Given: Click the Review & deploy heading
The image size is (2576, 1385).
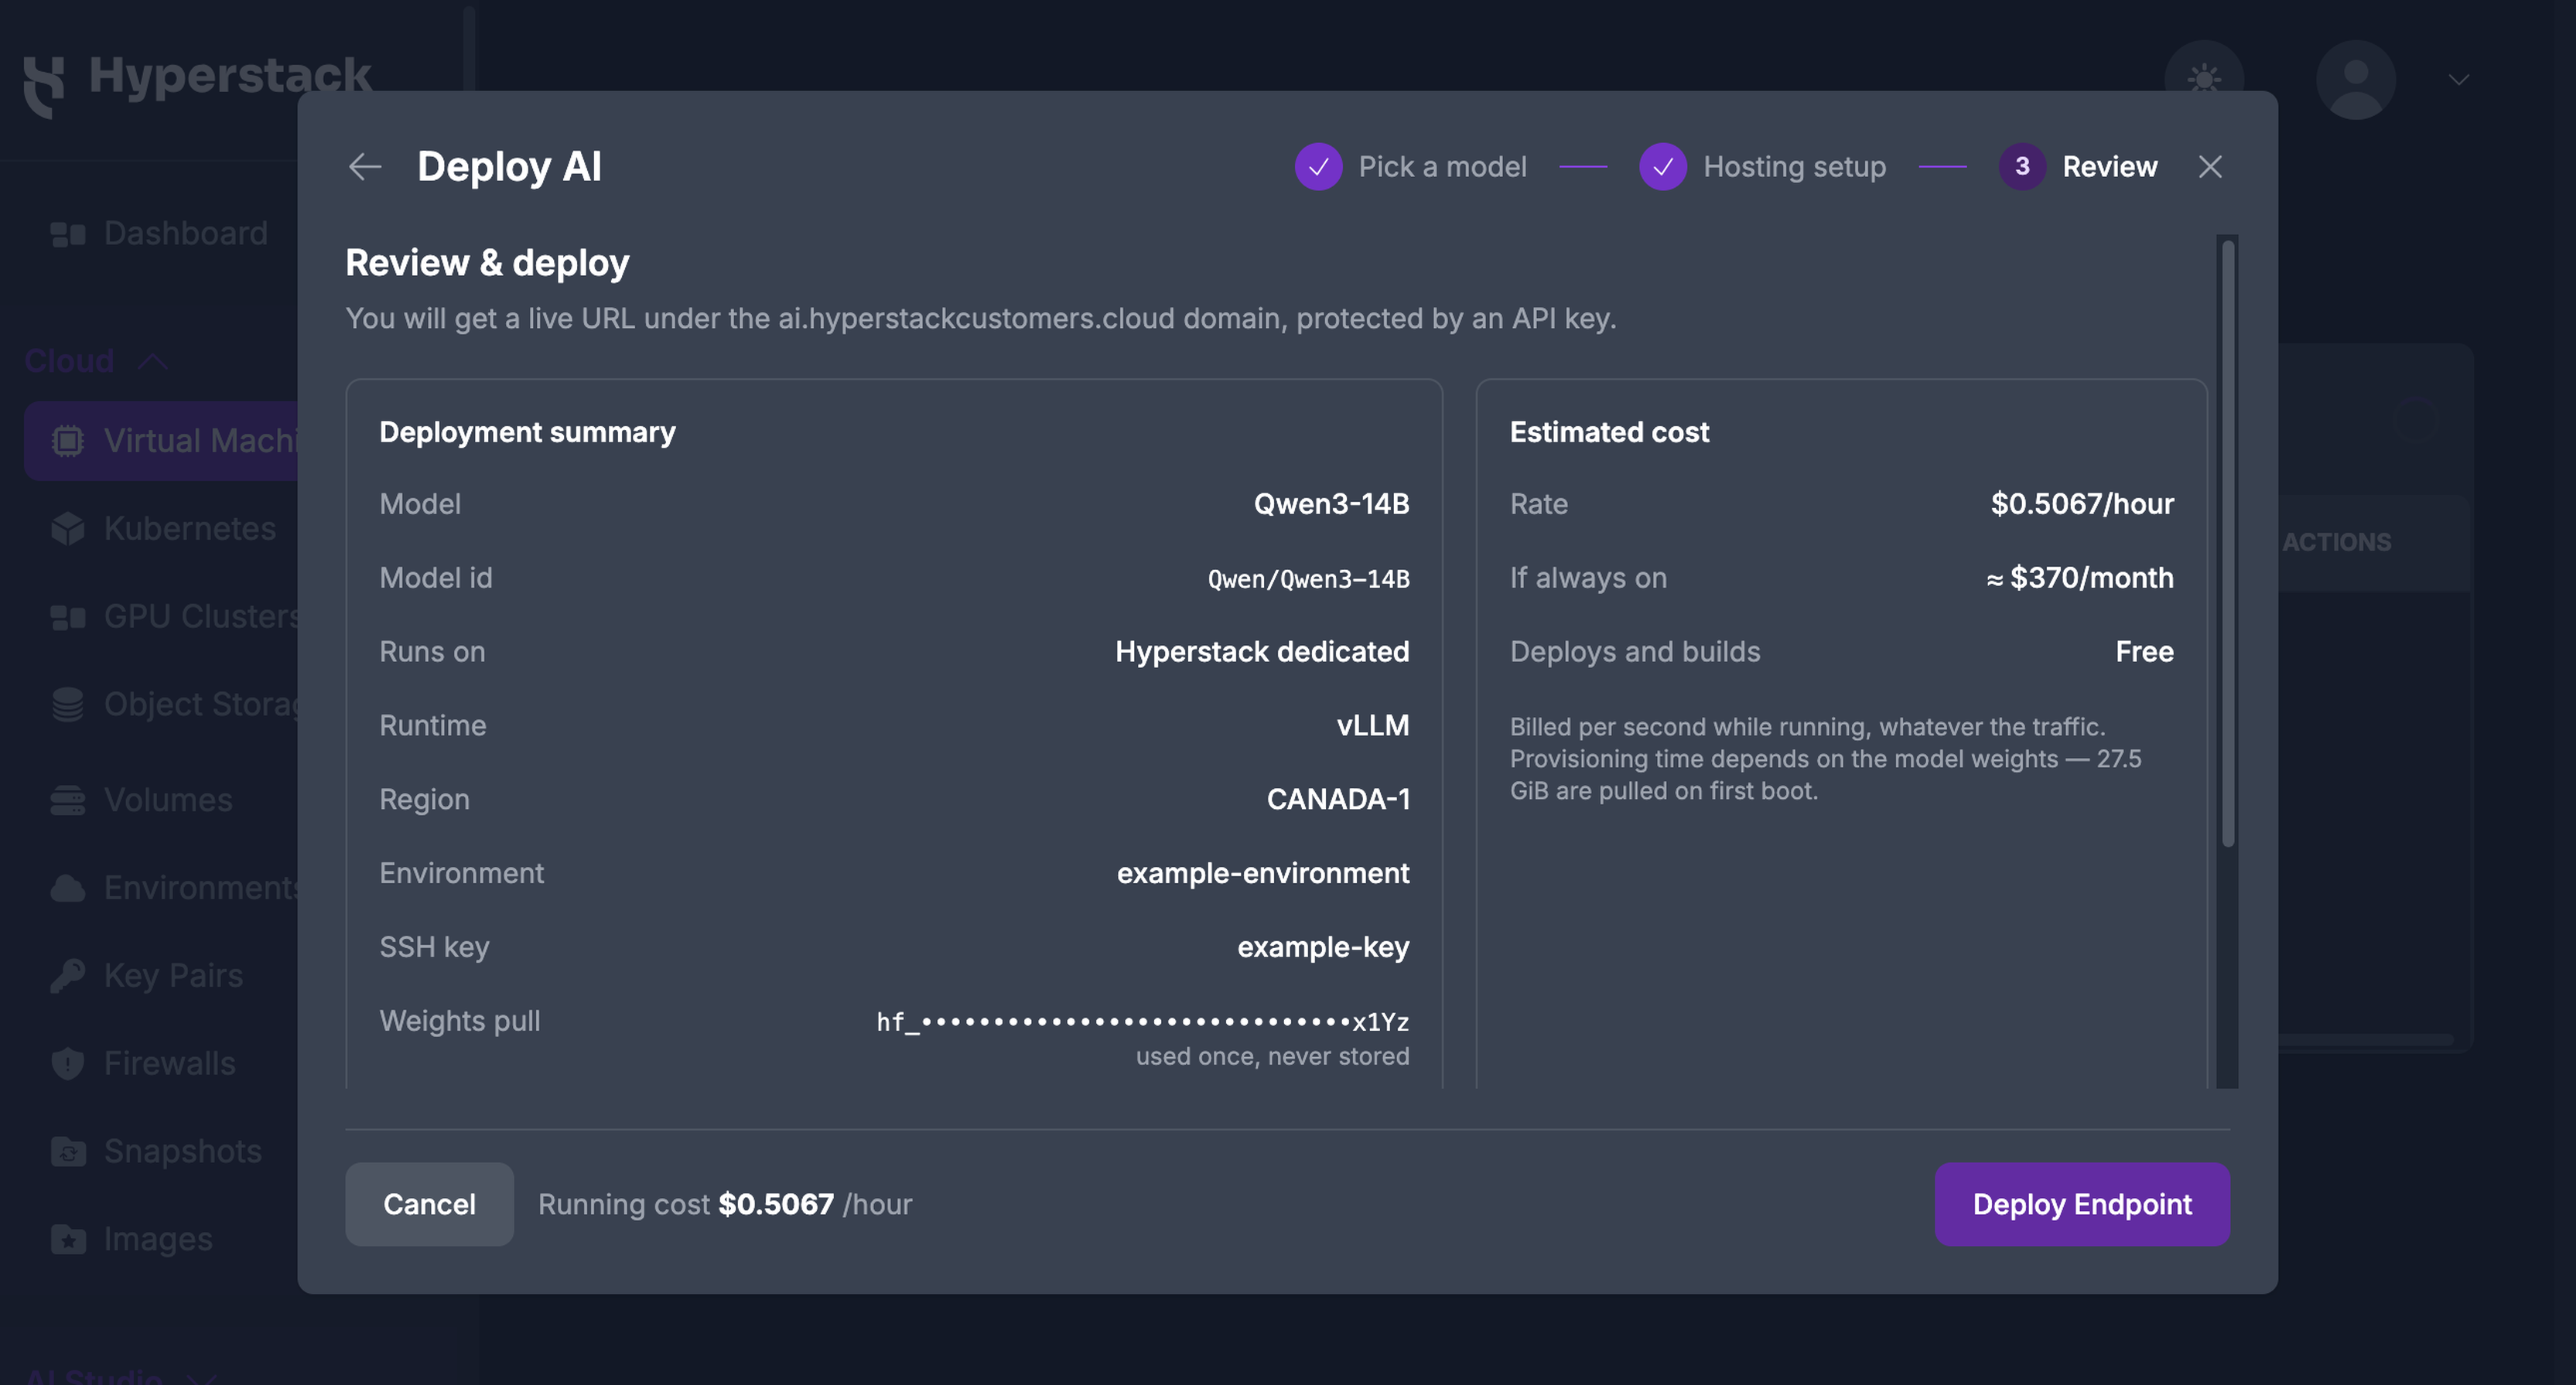Looking at the screenshot, I should click(x=487, y=262).
